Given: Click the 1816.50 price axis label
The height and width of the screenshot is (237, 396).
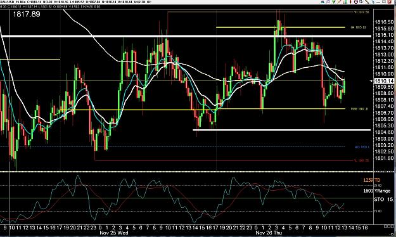Looking at the screenshot, I should click(x=384, y=22).
